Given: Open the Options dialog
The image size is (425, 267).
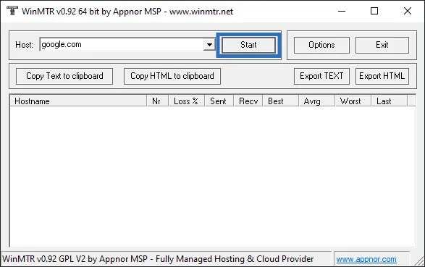Looking at the screenshot, I should (321, 45).
